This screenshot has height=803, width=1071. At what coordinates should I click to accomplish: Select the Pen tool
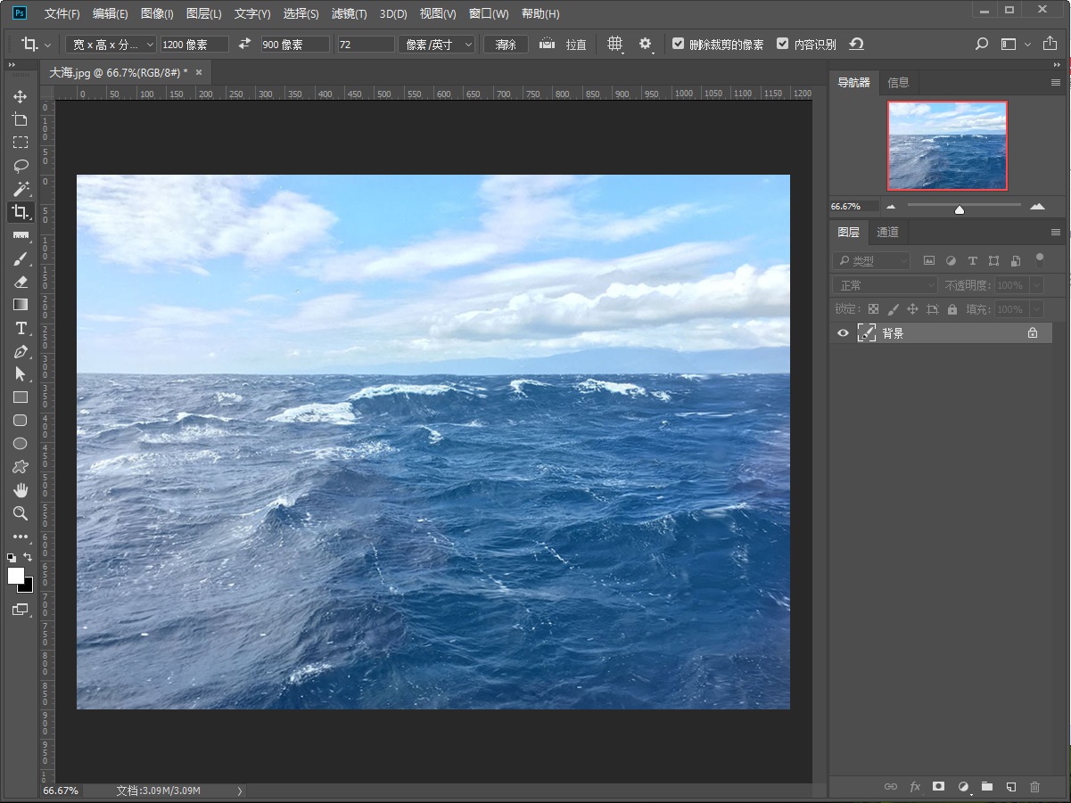[x=20, y=351]
